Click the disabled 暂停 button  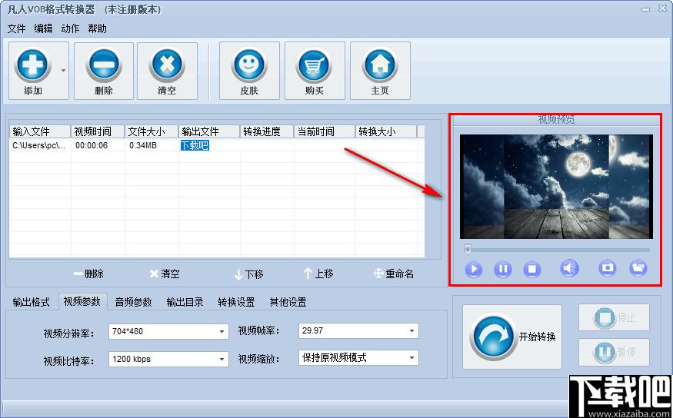tap(615, 353)
